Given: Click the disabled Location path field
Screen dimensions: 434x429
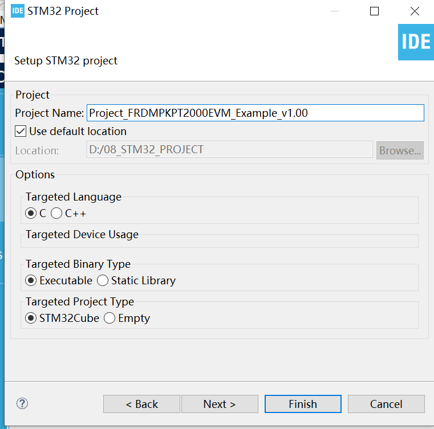Looking at the screenshot, I should pos(229,149).
